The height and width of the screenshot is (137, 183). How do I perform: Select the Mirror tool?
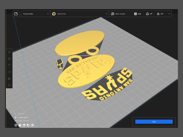click(x=9, y=72)
